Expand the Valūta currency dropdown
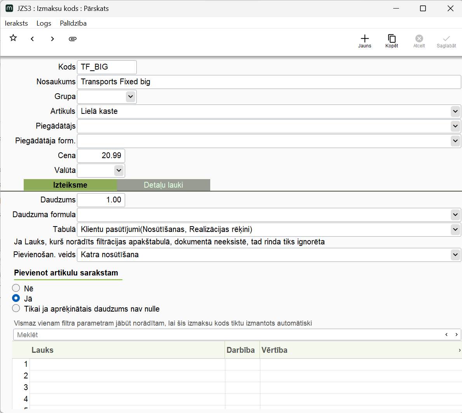462x413 pixels. (x=119, y=170)
